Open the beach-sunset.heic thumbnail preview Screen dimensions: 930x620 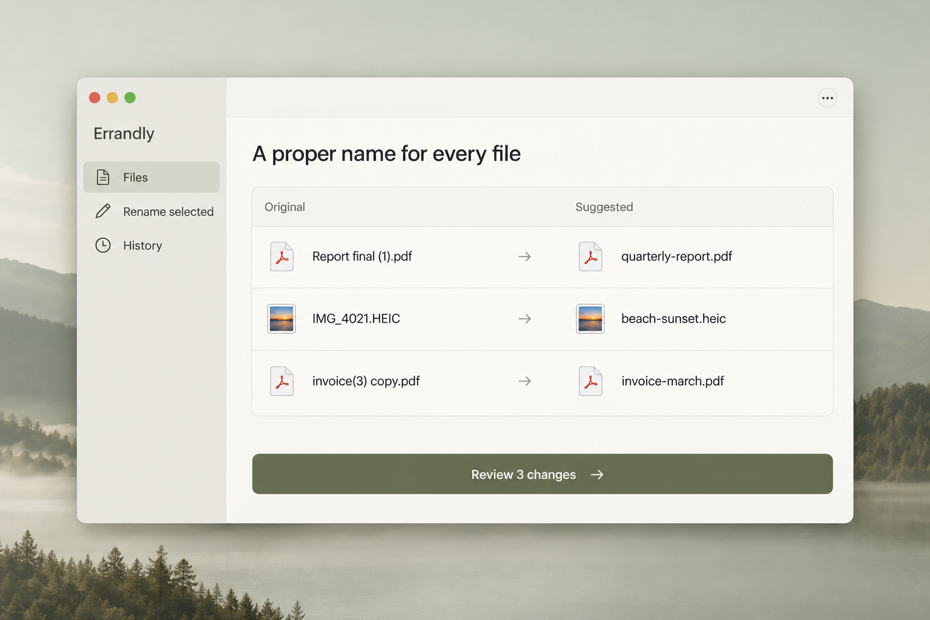tap(590, 319)
